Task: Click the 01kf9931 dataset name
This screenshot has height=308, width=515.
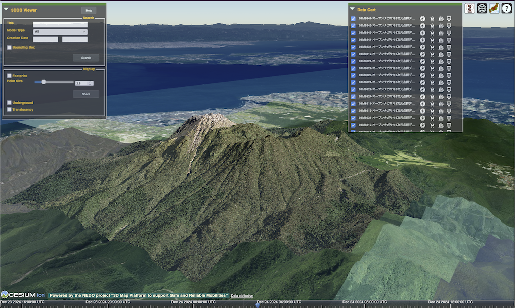Action: (387, 118)
